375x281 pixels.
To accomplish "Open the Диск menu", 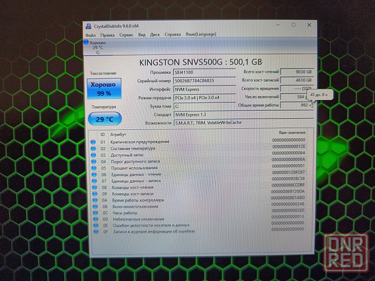I will (x=154, y=35).
